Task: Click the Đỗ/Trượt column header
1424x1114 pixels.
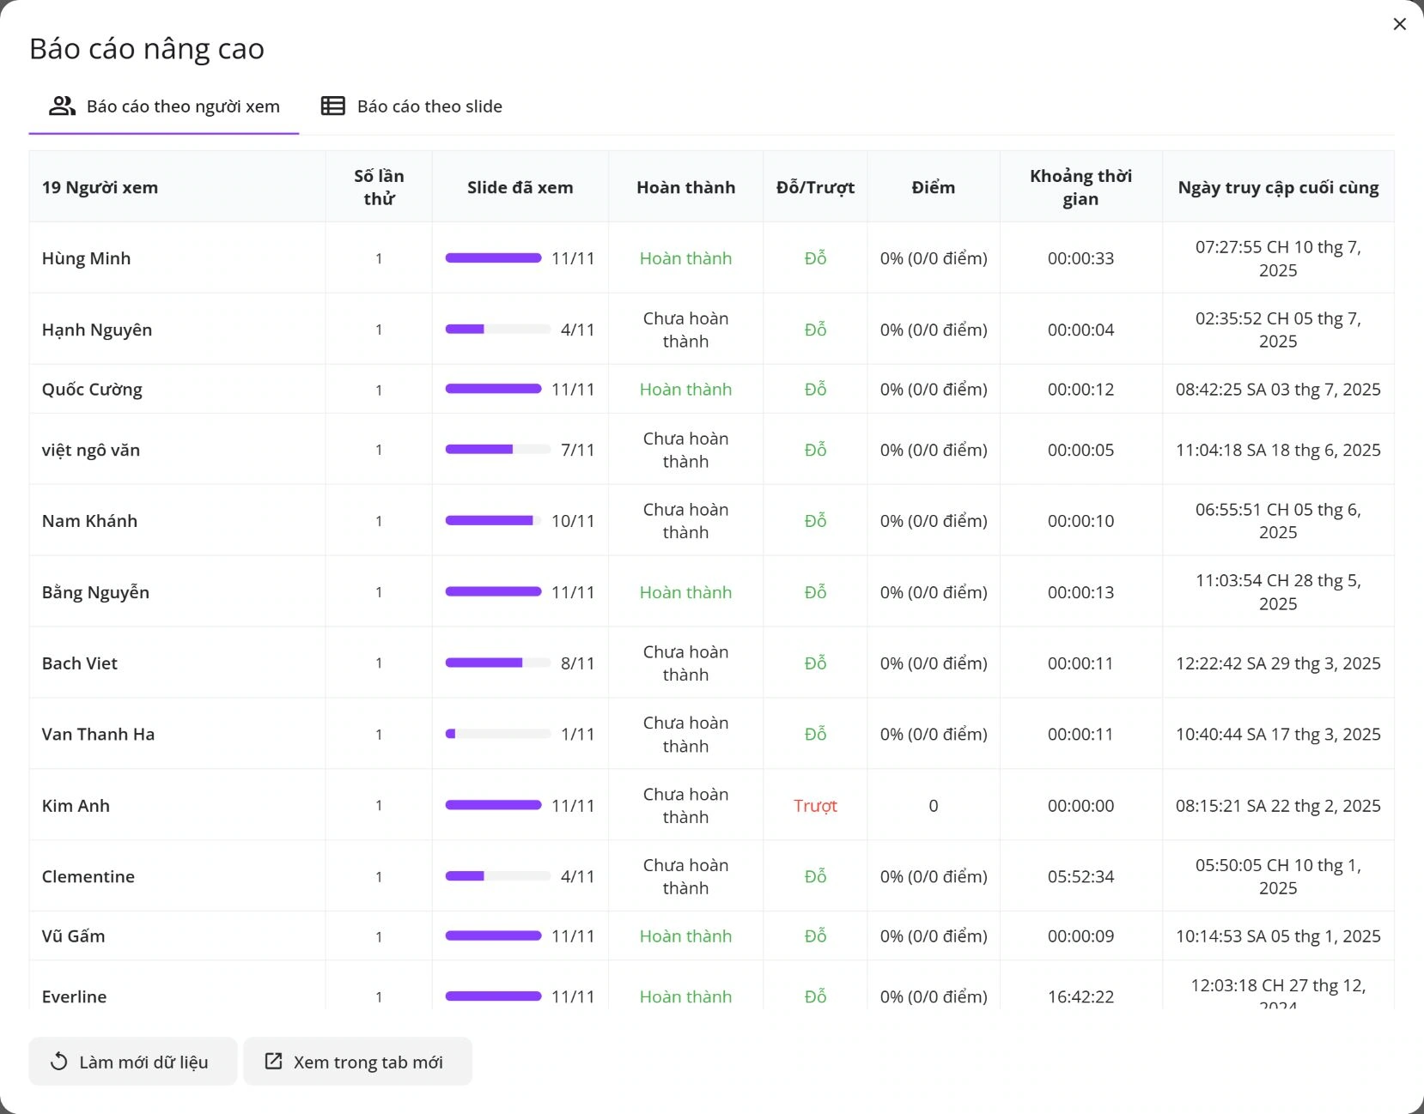Action: (814, 187)
